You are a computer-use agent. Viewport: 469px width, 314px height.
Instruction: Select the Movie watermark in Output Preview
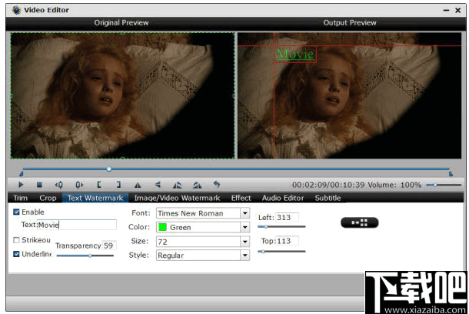[x=295, y=55]
